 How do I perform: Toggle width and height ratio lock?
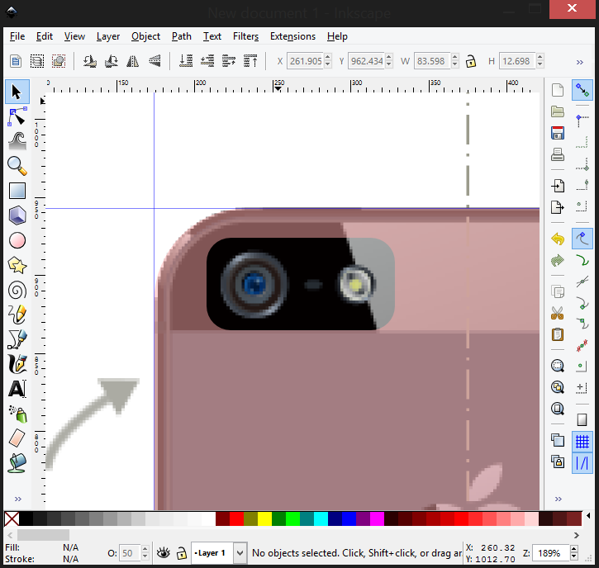(471, 61)
